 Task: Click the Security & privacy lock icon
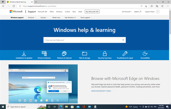click(105, 54)
